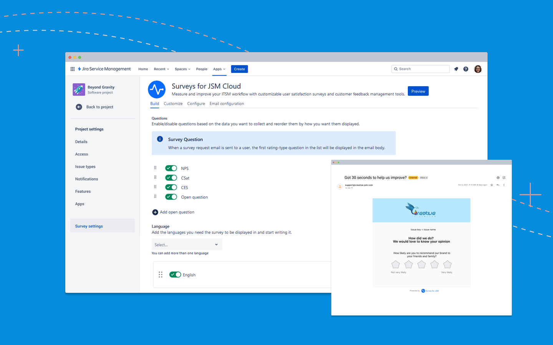
Task: Select the third rating star in the email
Action: point(422,264)
